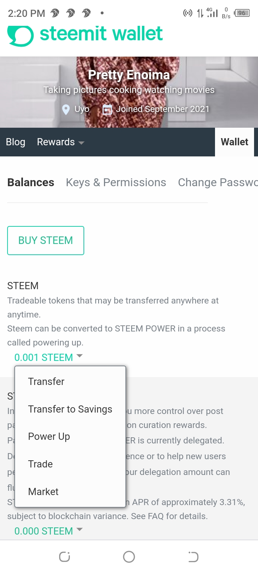Tap the Uyo location pin icon
Screen dimensions: 258x574
click(66, 109)
